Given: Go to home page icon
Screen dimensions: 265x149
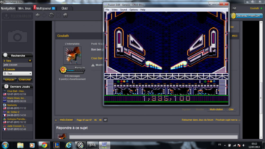Looking at the screenshot, I should pyautogui.click(x=65, y=15).
